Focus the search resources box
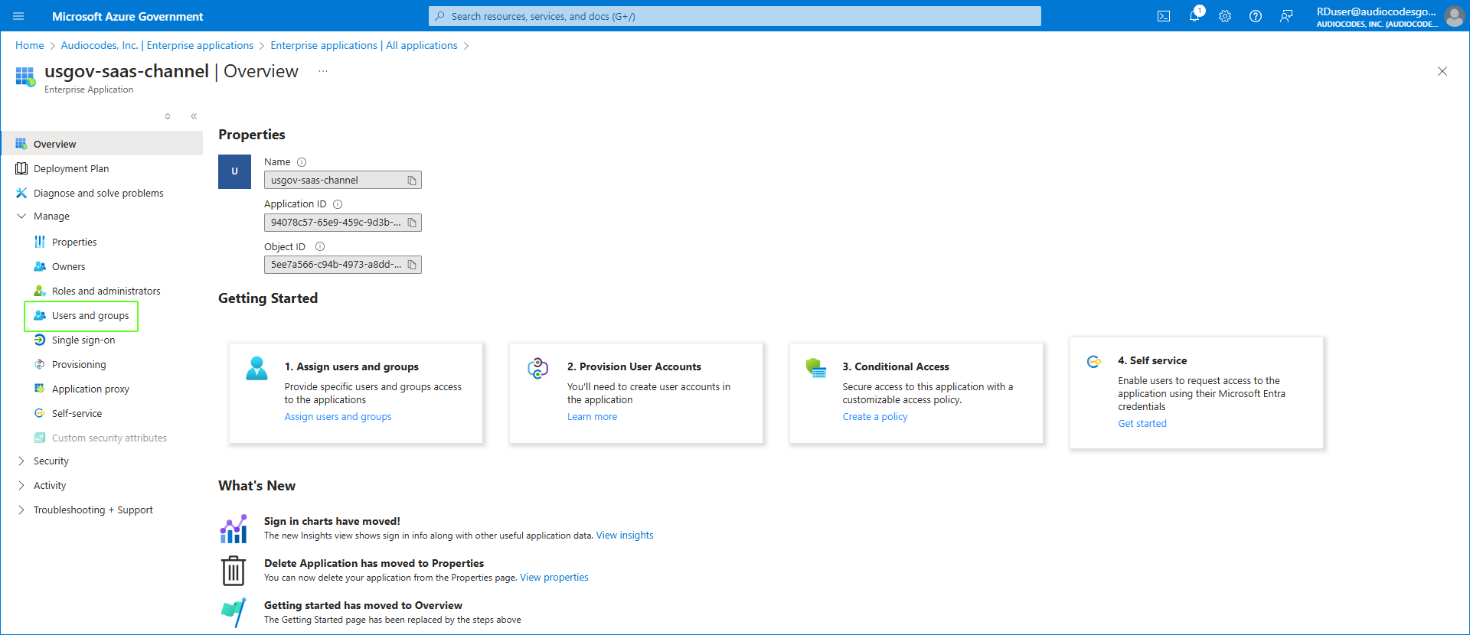This screenshot has height=635, width=1470. [735, 16]
